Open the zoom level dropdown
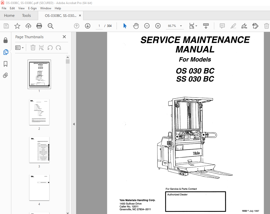 click(181, 26)
